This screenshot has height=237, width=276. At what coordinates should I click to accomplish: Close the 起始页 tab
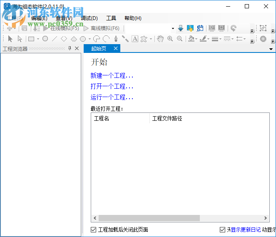click(116, 48)
